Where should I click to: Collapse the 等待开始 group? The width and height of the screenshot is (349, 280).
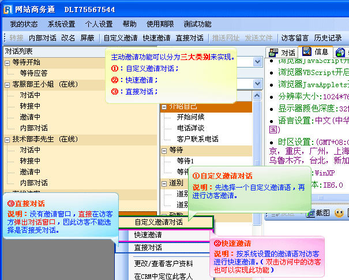pos(6,62)
